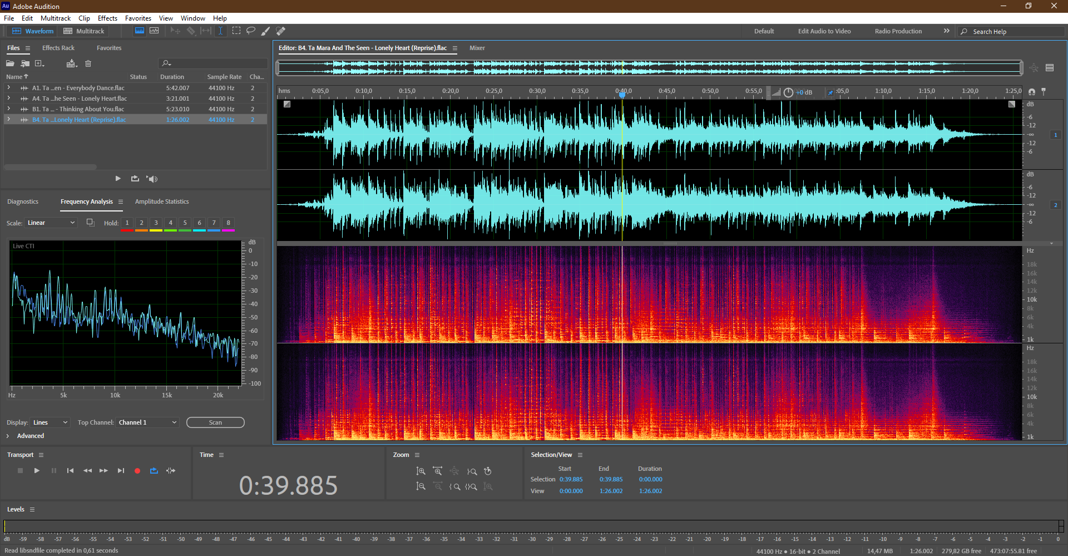The height and width of the screenshot is (556, 1068).
Task: Toggle Loop Preview in Files panel
Action: (x=135, y=179)
